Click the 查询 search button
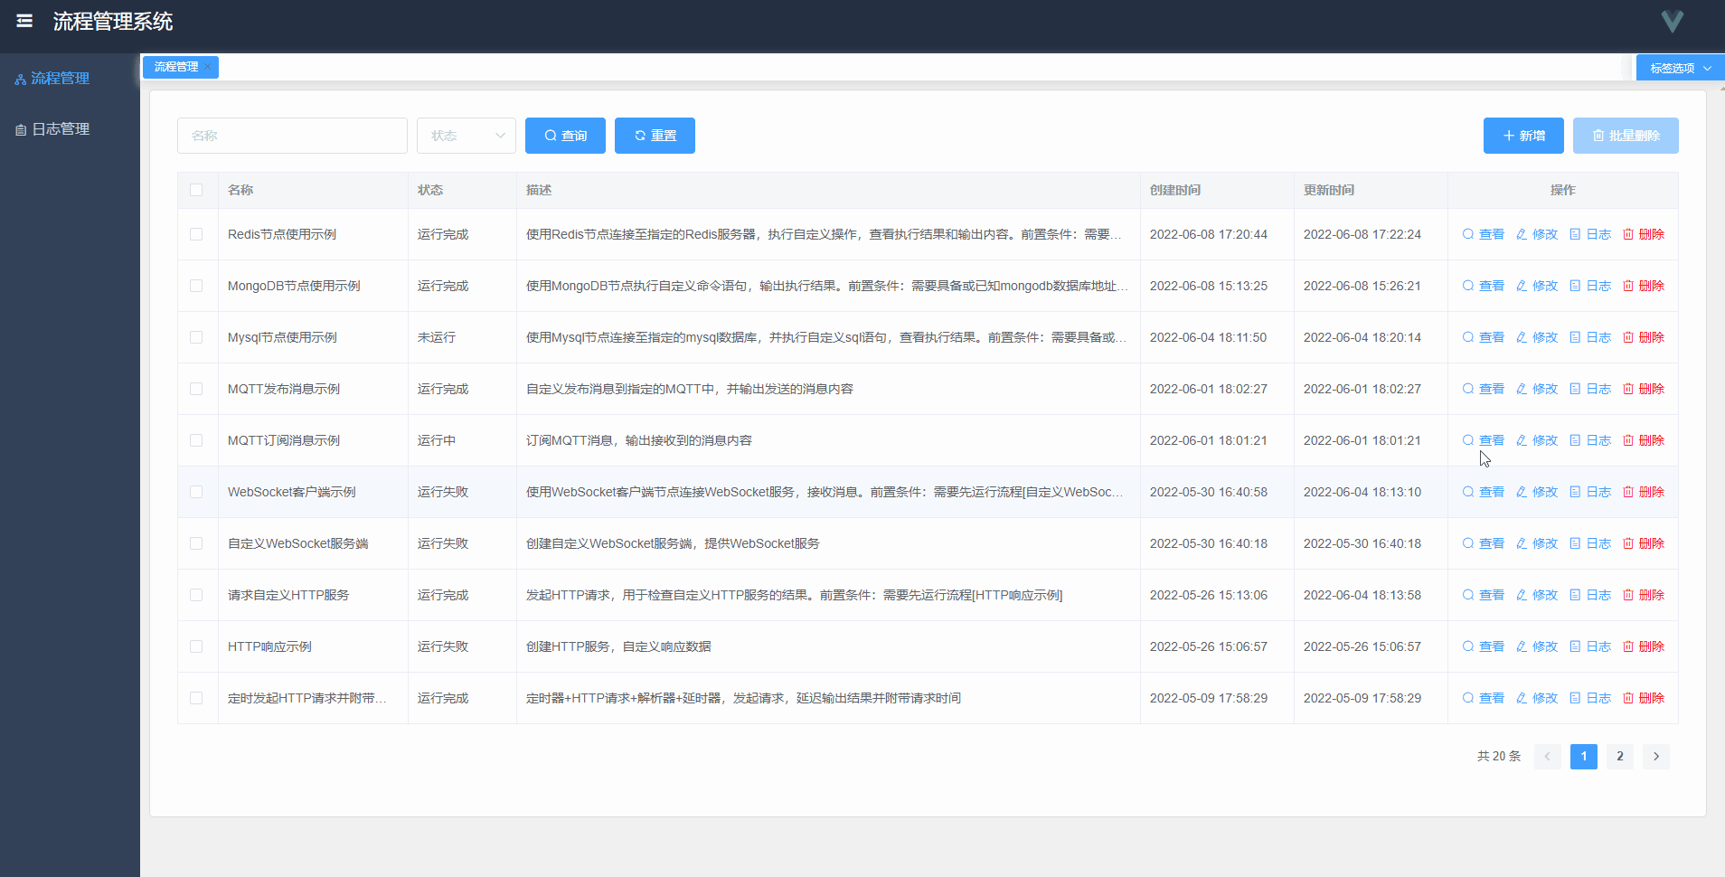1725x877 pixels. coord(565,136)
